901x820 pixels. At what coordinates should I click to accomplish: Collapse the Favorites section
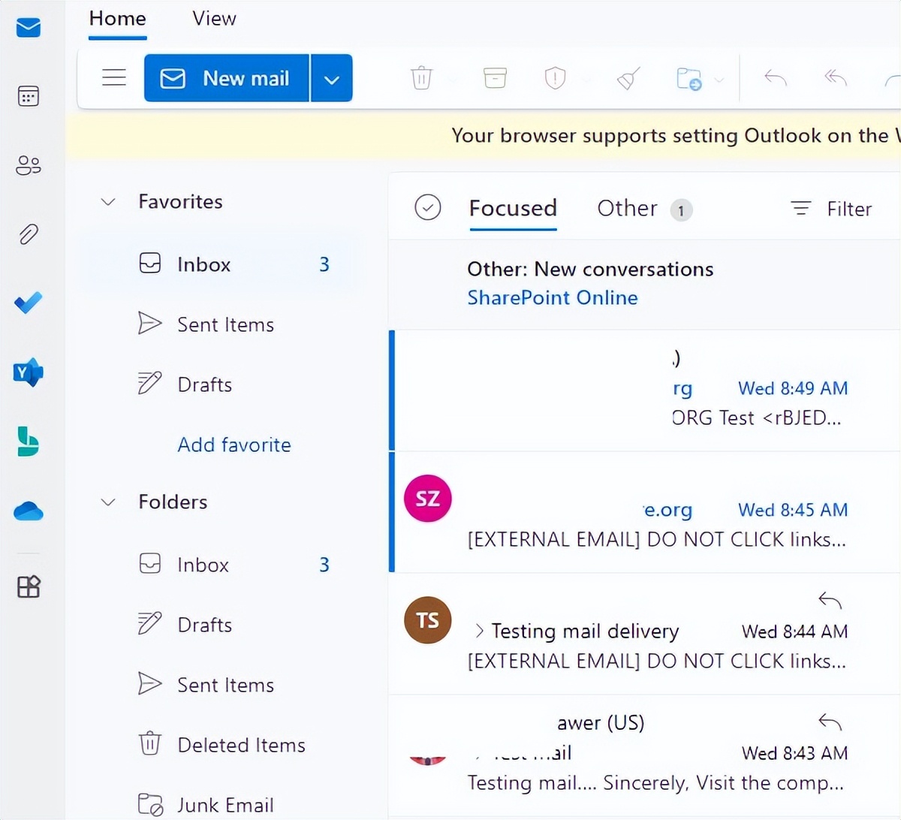click(x=107, y=201)
